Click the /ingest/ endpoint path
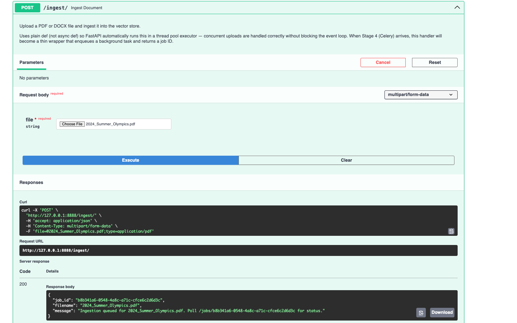Image resolution: width=517 pixels, height=323 pixels. click(55, 8)
